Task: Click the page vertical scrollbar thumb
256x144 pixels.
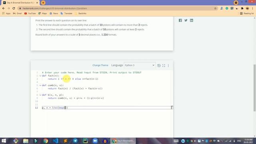Action: [254, 88]
